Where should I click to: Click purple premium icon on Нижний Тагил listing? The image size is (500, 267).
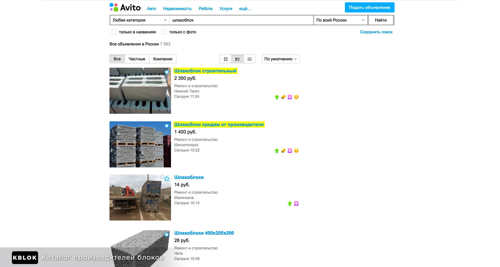coord(290,97)
